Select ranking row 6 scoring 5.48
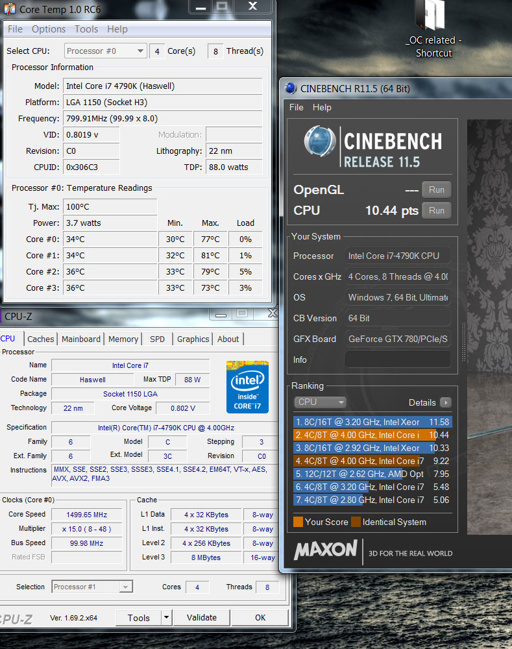The width and height of the screenshot is (512, 649). click(372, 487)
